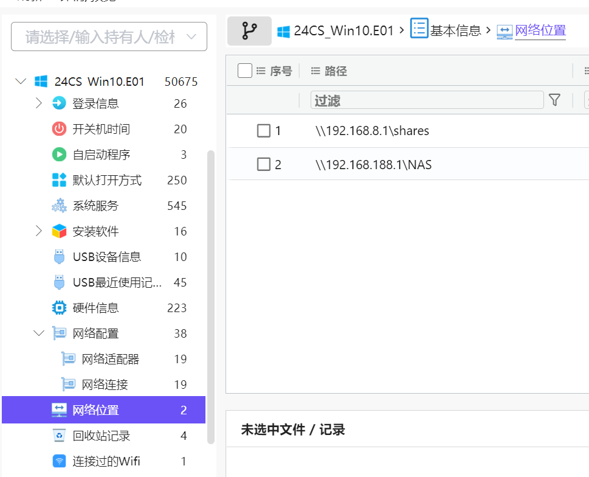This screenshot has height=477, width=589.
Task: Toggle the select-all checkbox in table header
Action: click(x=245, y=71)
